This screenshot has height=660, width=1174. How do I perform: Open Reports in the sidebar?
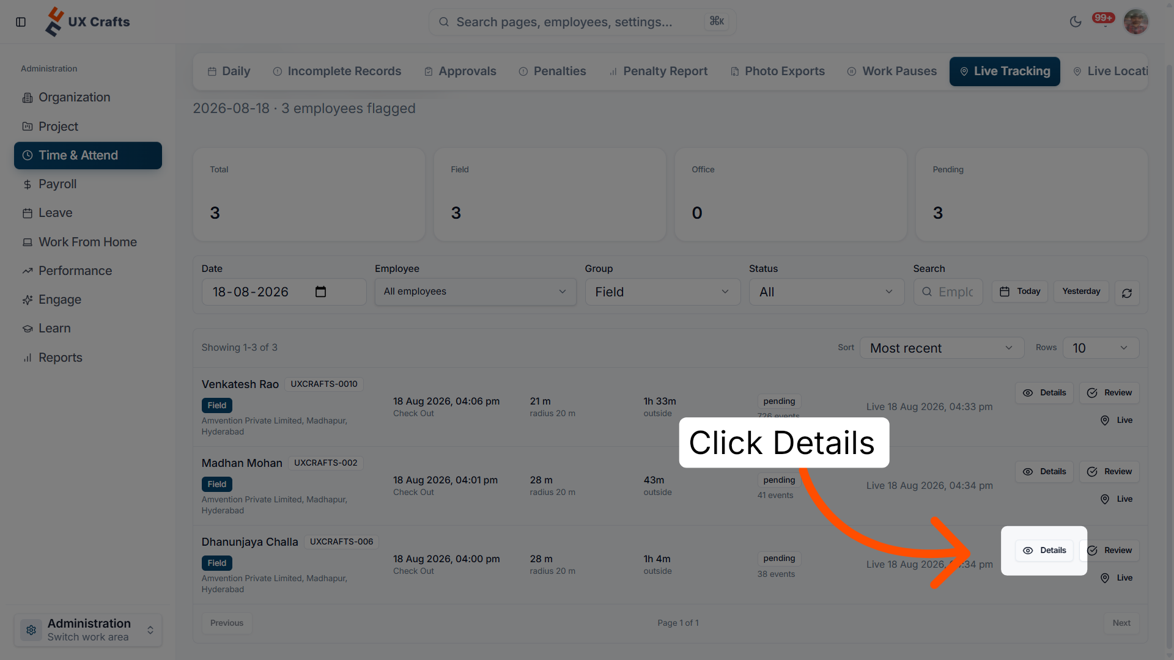[x=88, y=358]
